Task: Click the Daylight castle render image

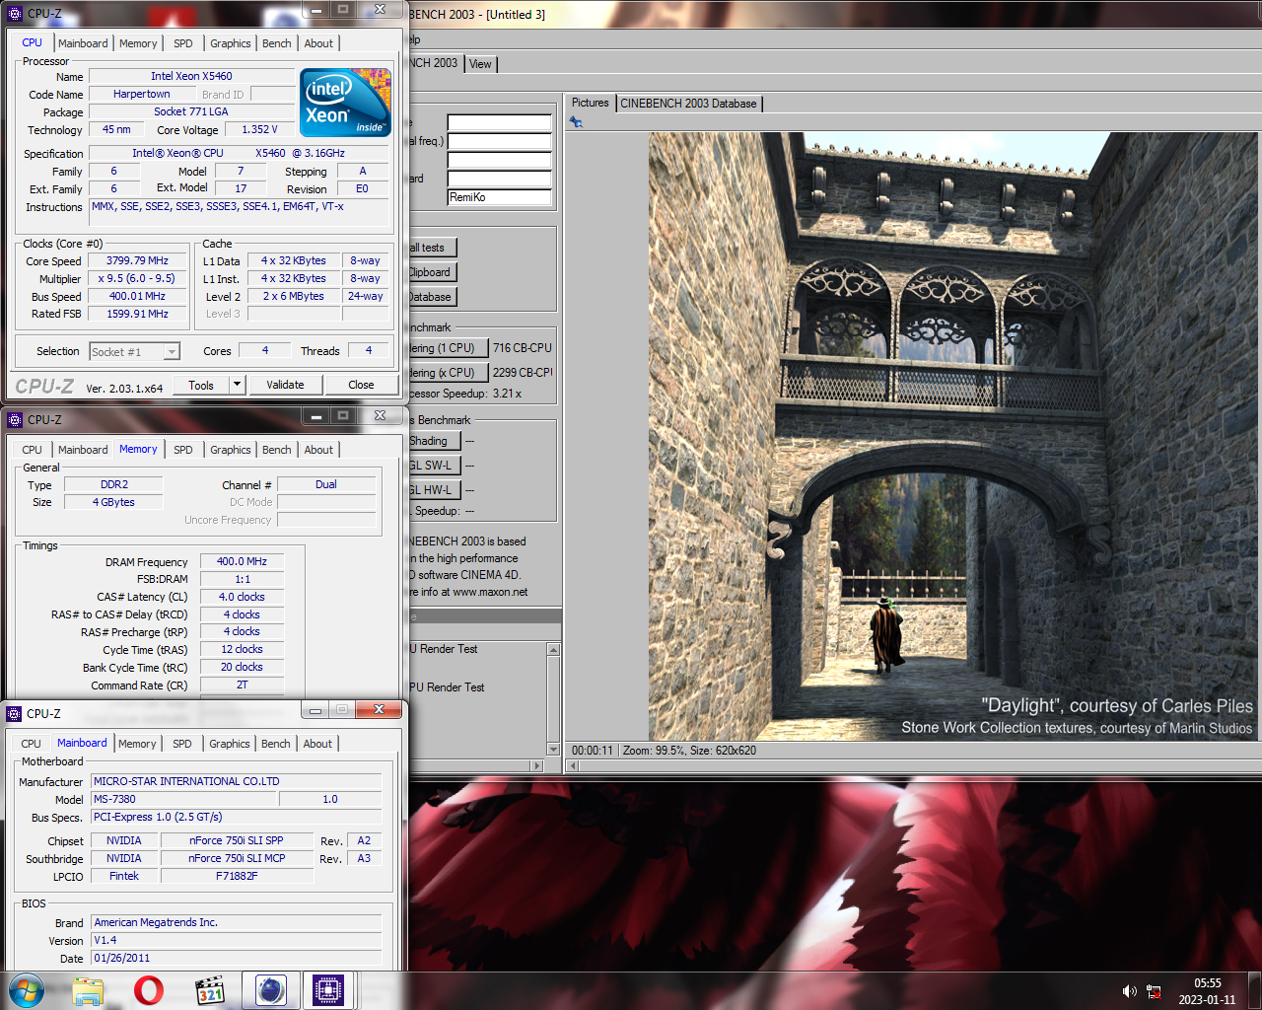Action: (x=952, y=436)
